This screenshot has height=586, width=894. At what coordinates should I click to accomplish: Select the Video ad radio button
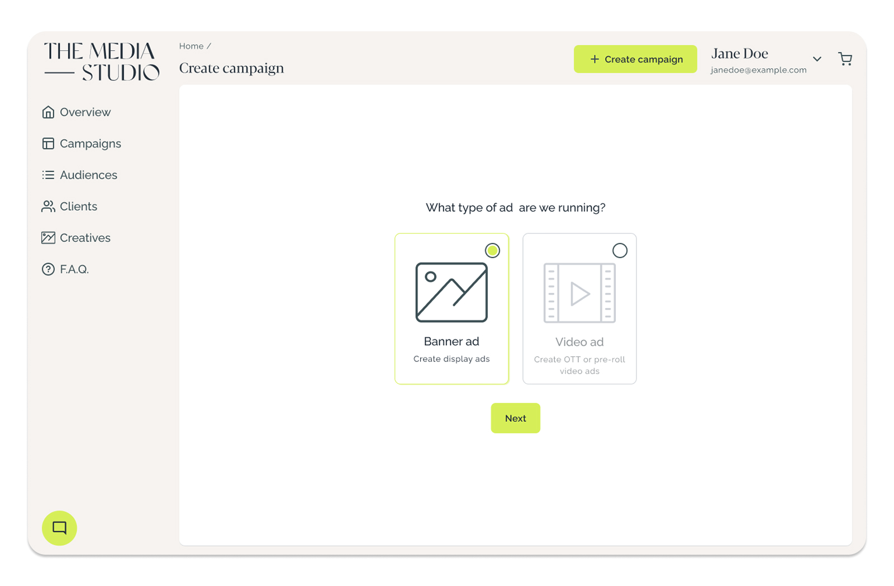620,250
